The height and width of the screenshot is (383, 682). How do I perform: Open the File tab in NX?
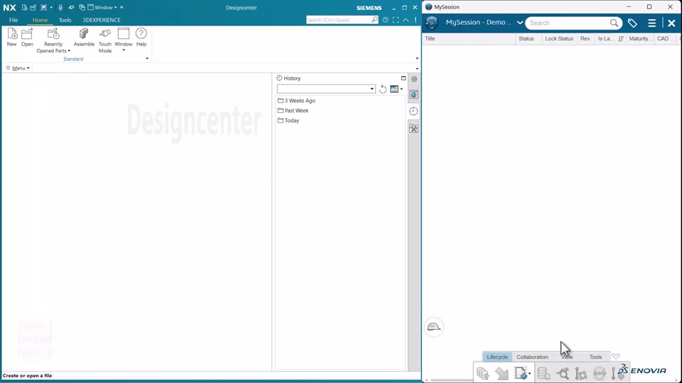(x=13, y=20)
